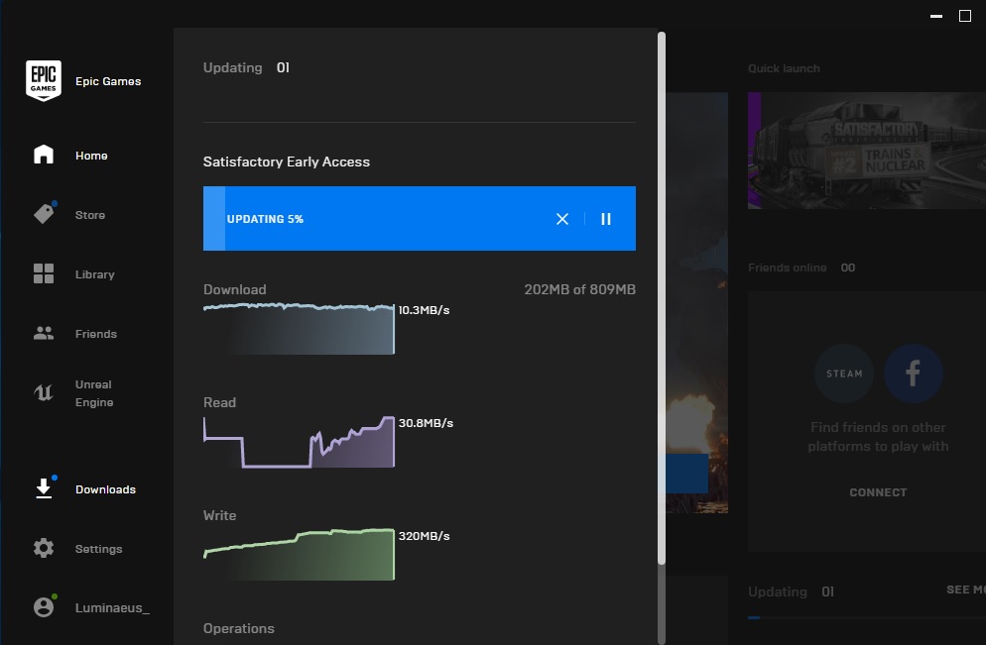Open the Home icon in sidebar
The width and height of the screenshot is (986, 645).
[x=44, y=155]
